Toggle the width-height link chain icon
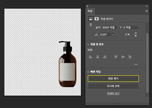 [x=91, y=25]
